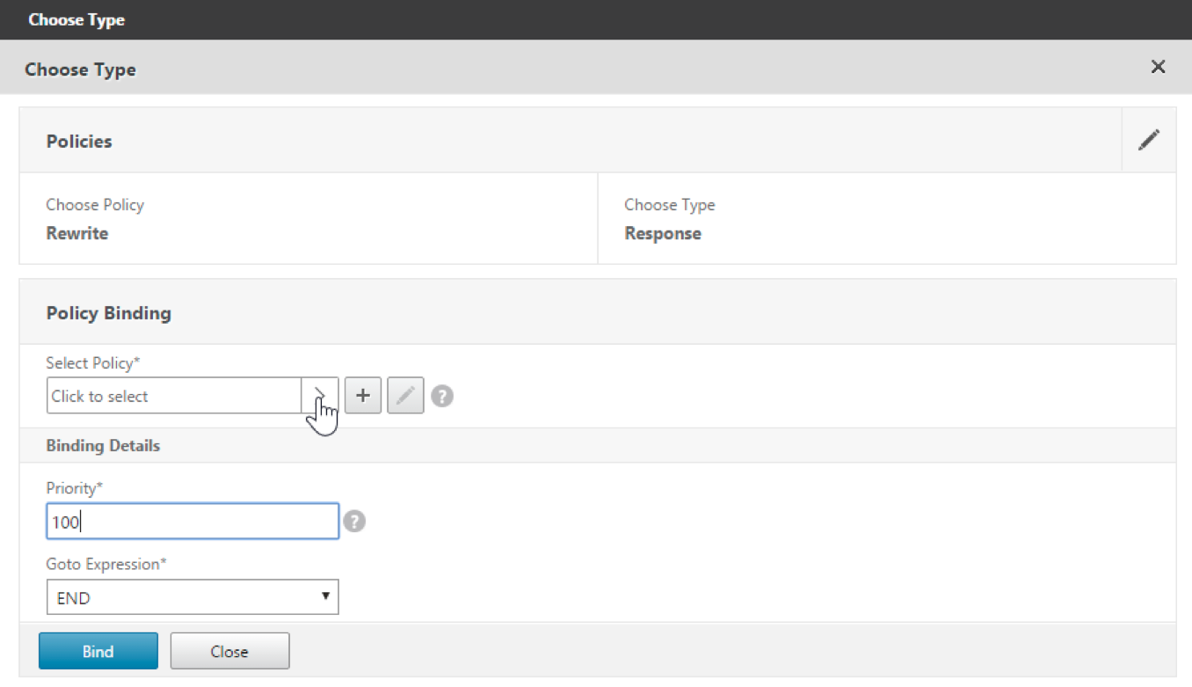The width and height of the screenshot is (1192, 687).
Task: Click the edit pencil next to the plus button
Action: (405, 396)
